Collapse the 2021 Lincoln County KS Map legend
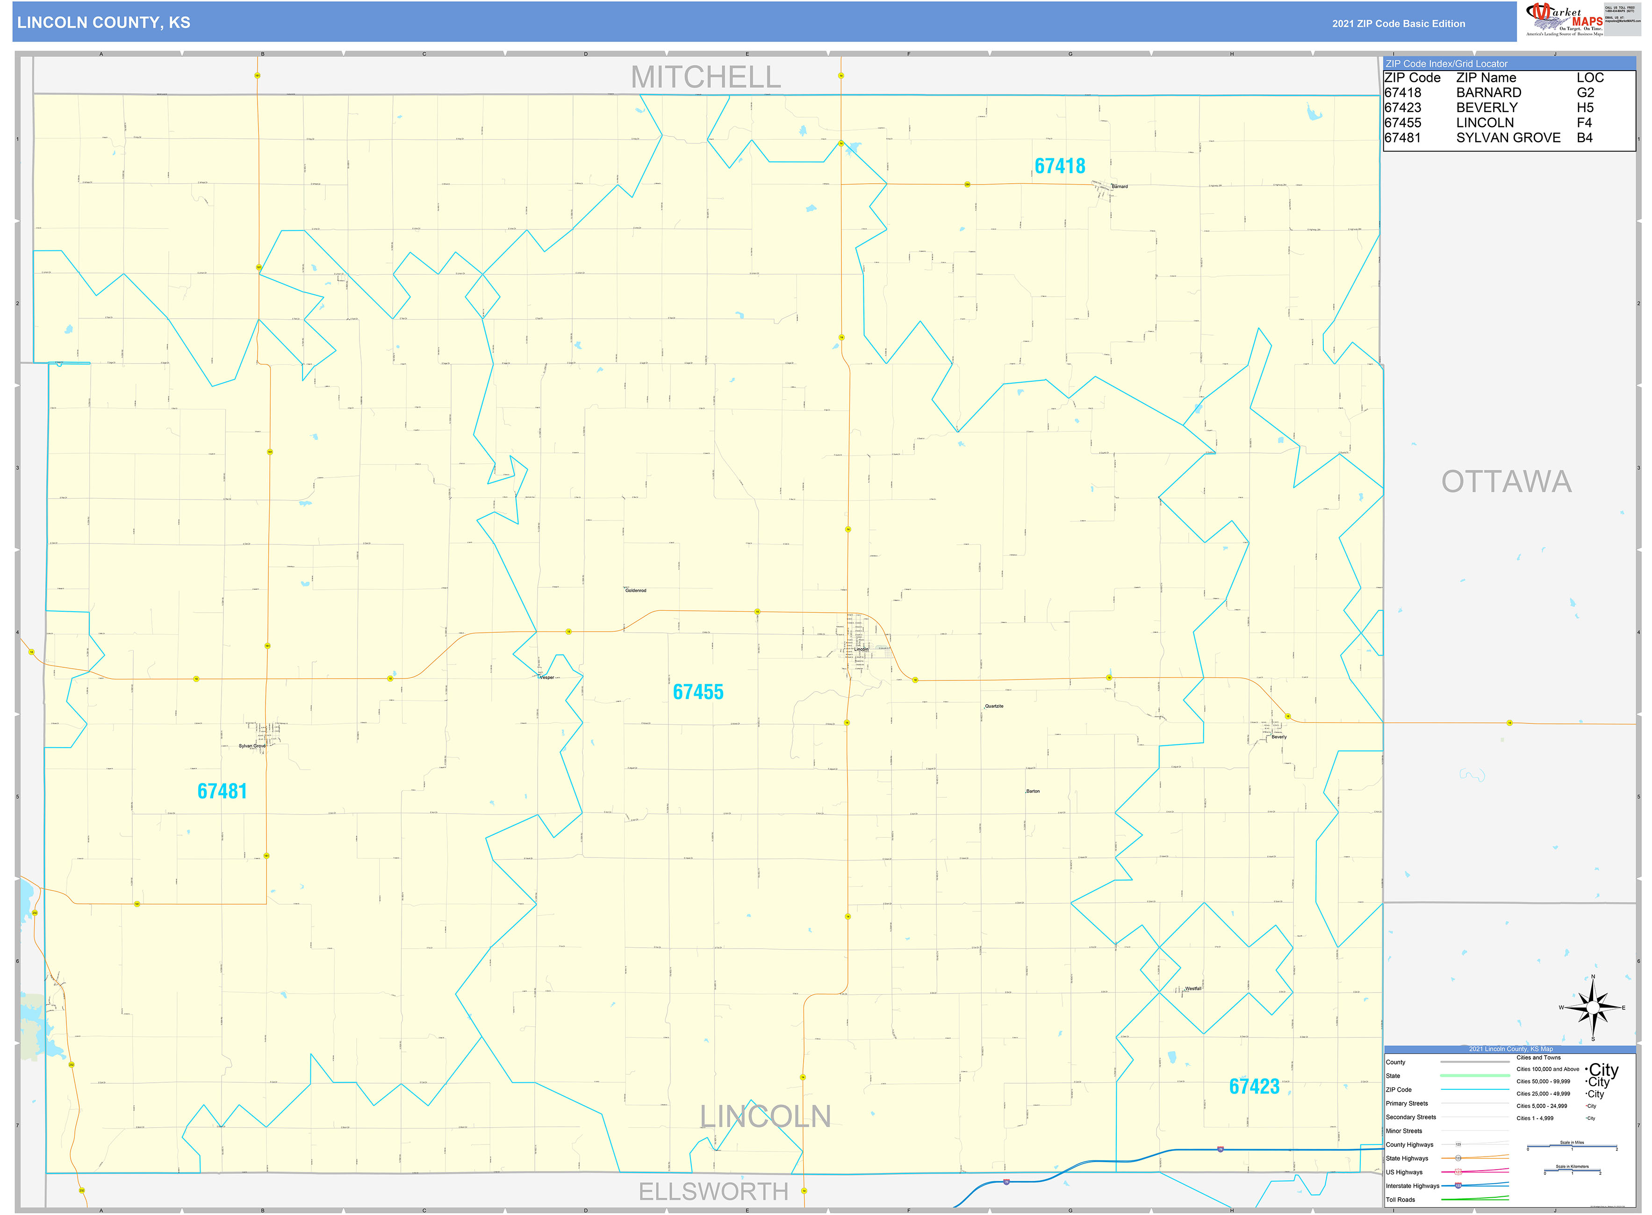This screenshot has height=1215, width=1652. pos(1511,1049)
